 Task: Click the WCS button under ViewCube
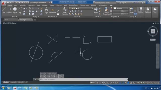click(153, 40)
